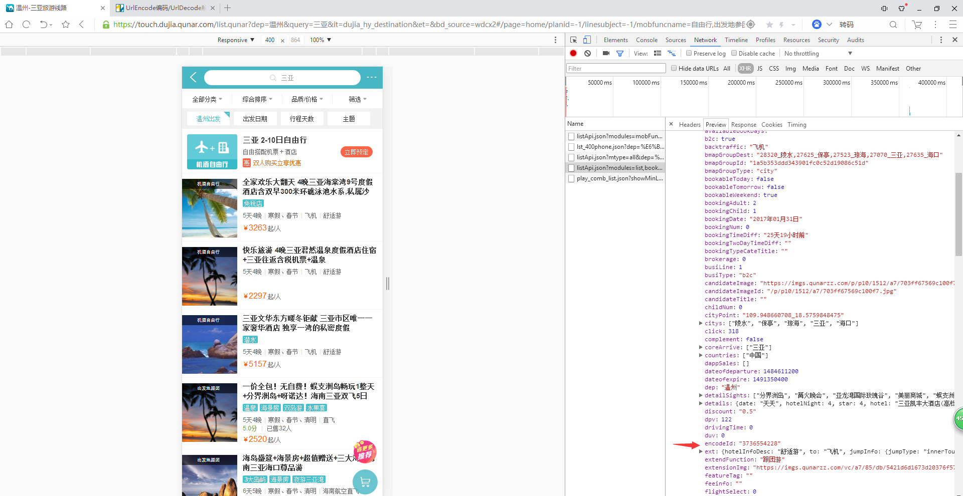Toggle the network filter funnel icon

[620, 53]
